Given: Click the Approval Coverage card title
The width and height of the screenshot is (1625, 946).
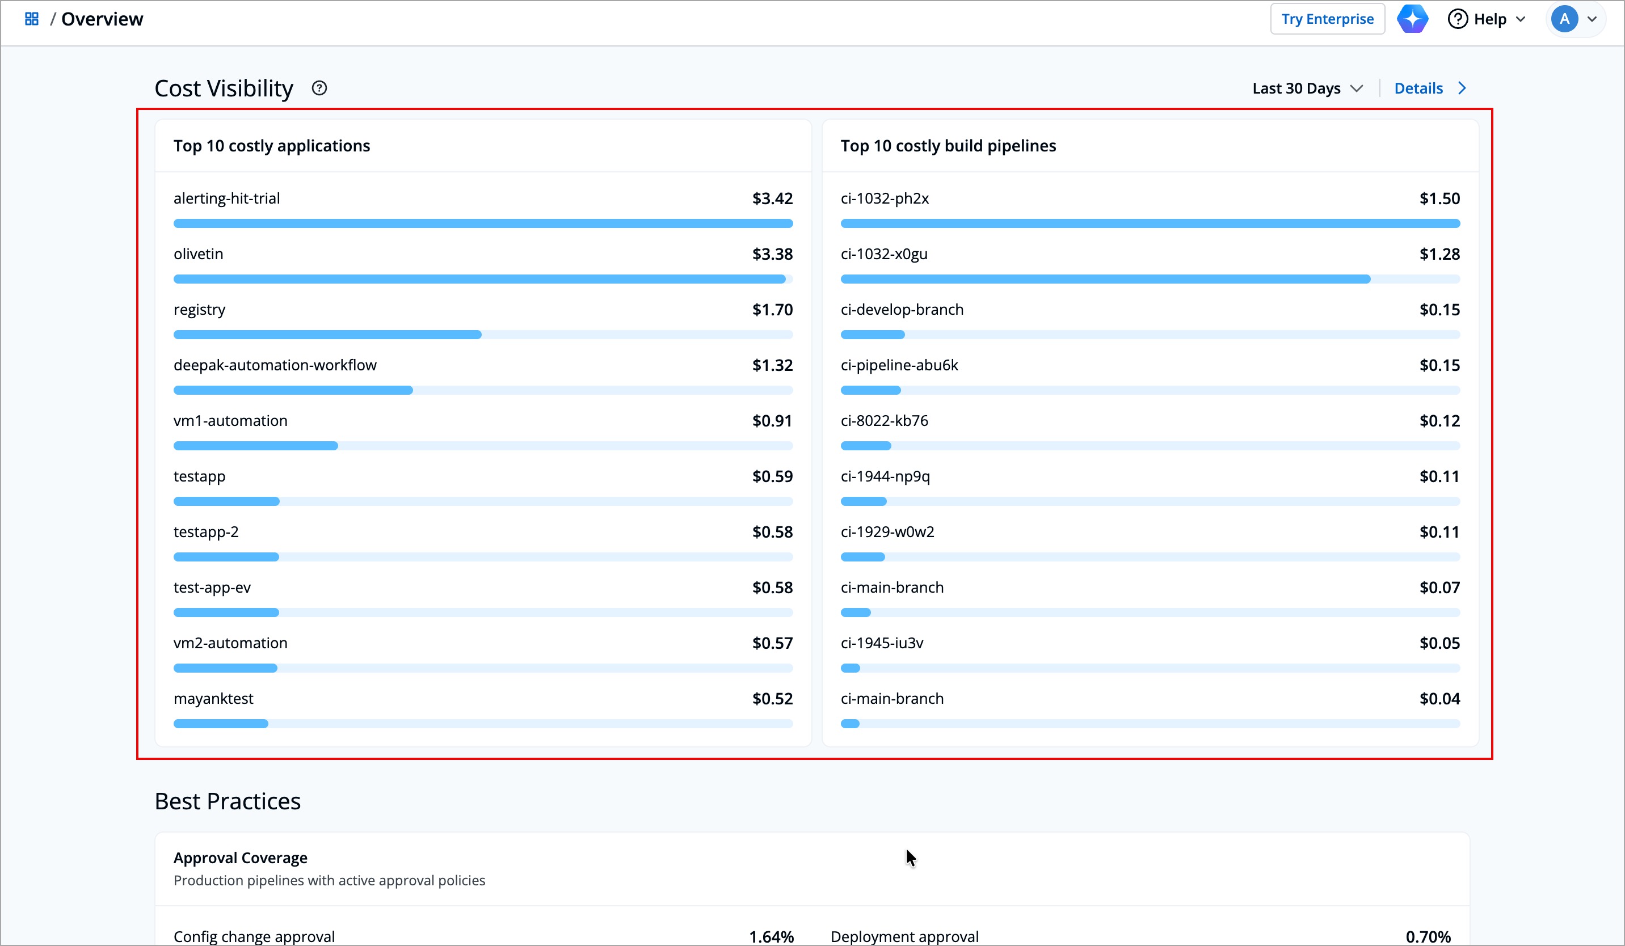Looking at the screenshot, I should [240, 858].
